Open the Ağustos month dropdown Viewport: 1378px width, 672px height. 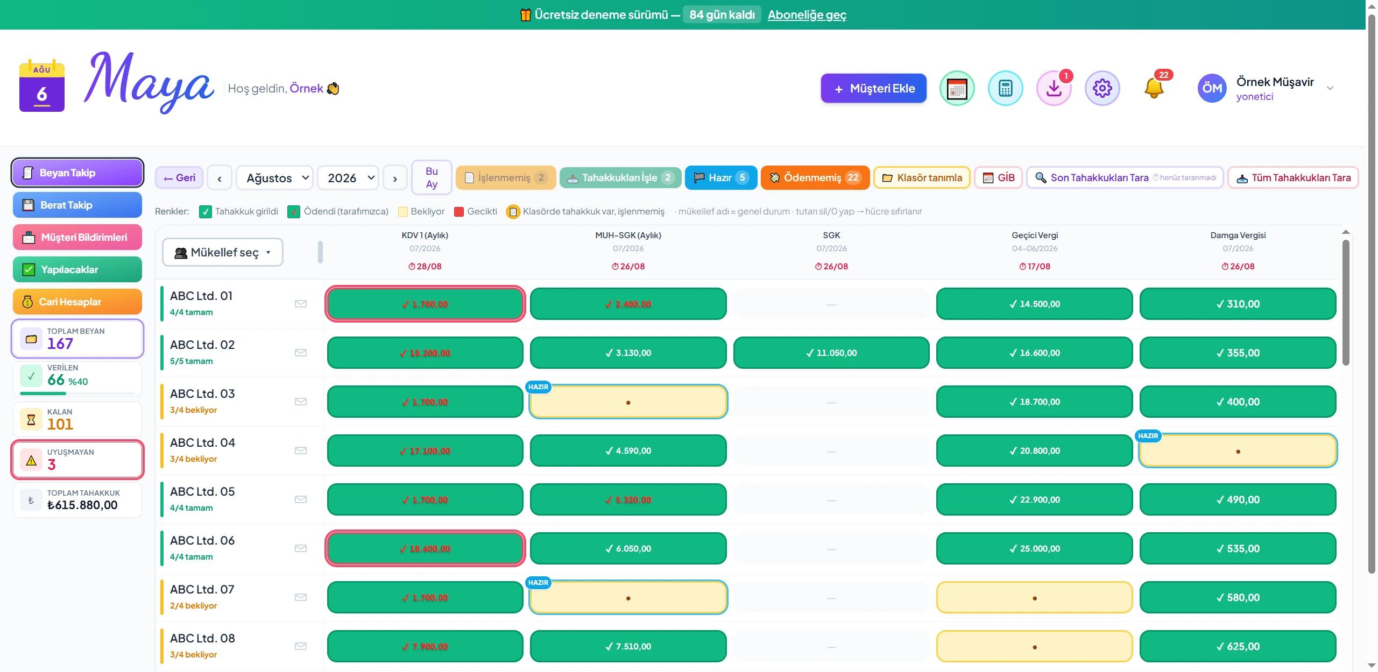pos(275,178)
